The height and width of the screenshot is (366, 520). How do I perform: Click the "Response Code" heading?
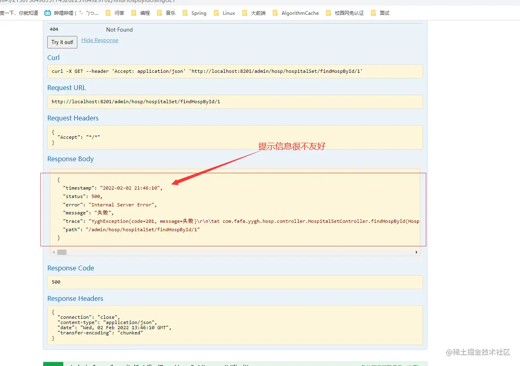[71, 268]
